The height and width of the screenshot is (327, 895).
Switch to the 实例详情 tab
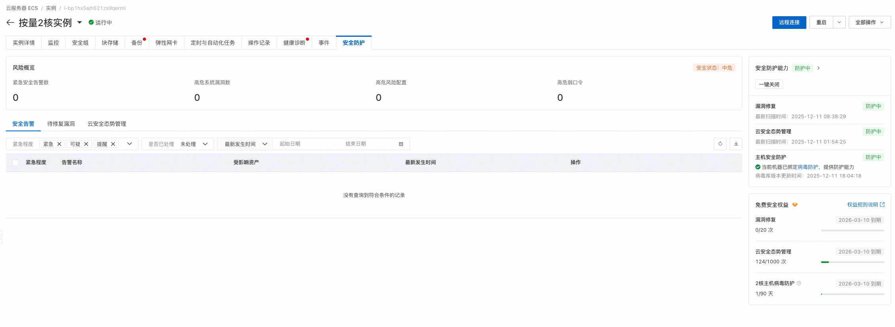(24, 43)
